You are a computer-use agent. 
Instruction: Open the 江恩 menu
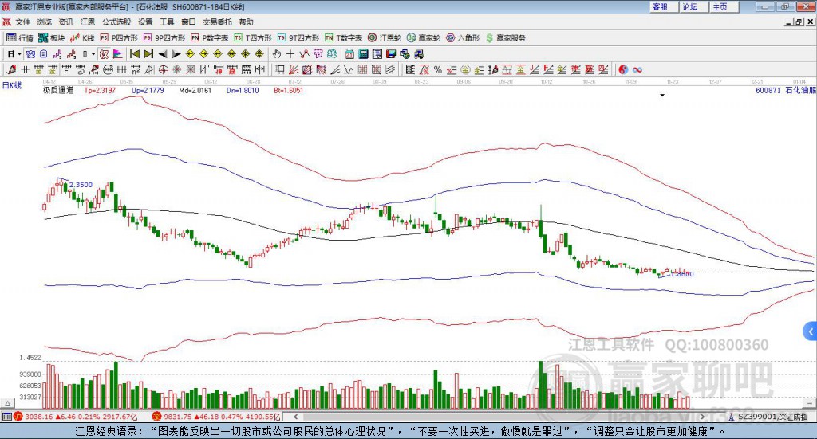pyautogui.click(x=88, y=22)
